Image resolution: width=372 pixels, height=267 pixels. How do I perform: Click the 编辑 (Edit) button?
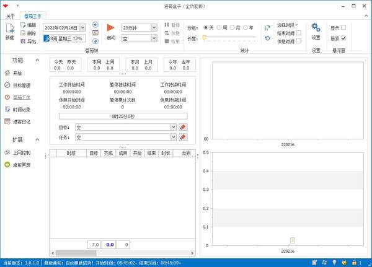tap(28, 25)
